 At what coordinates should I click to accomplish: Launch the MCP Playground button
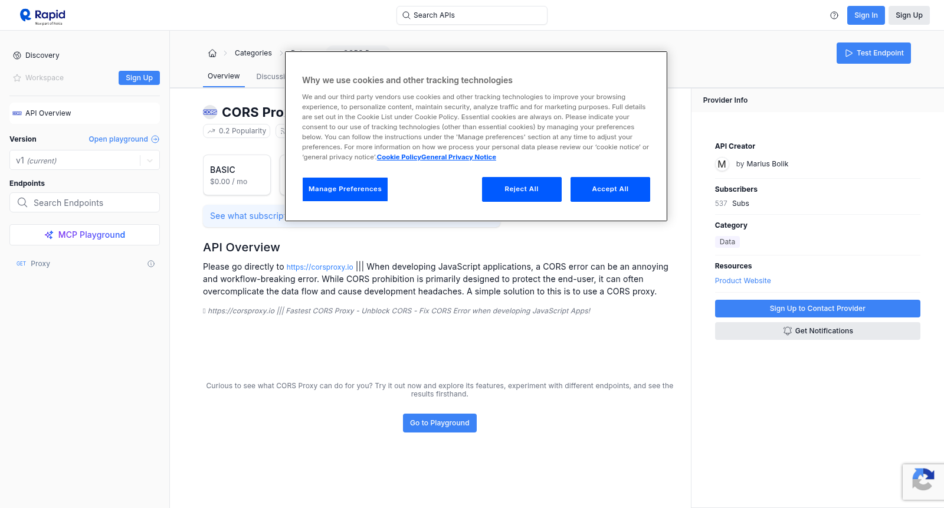(84, 235)
